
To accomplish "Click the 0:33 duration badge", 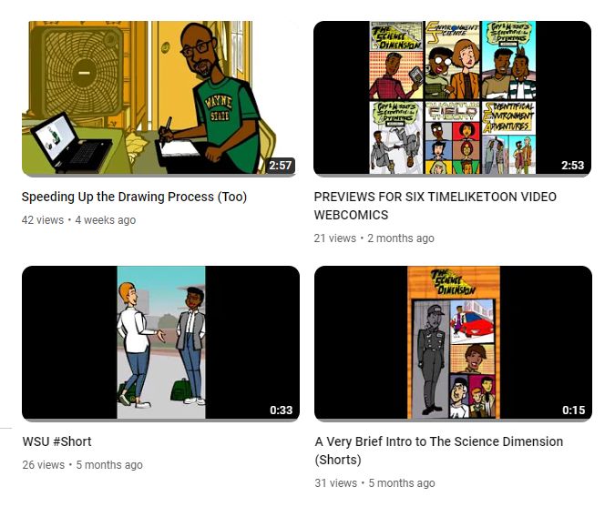I will click(x=282, y=410).
